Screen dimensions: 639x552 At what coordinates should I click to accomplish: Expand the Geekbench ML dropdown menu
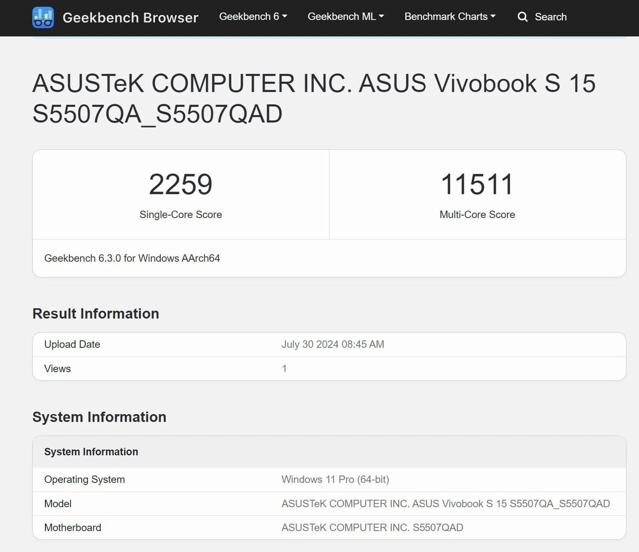tap(345, 17)
